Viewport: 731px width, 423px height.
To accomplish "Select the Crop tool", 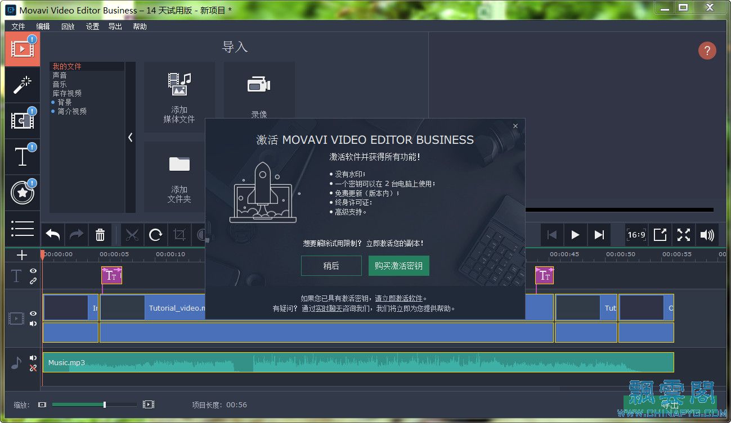I will pos(180,235).
